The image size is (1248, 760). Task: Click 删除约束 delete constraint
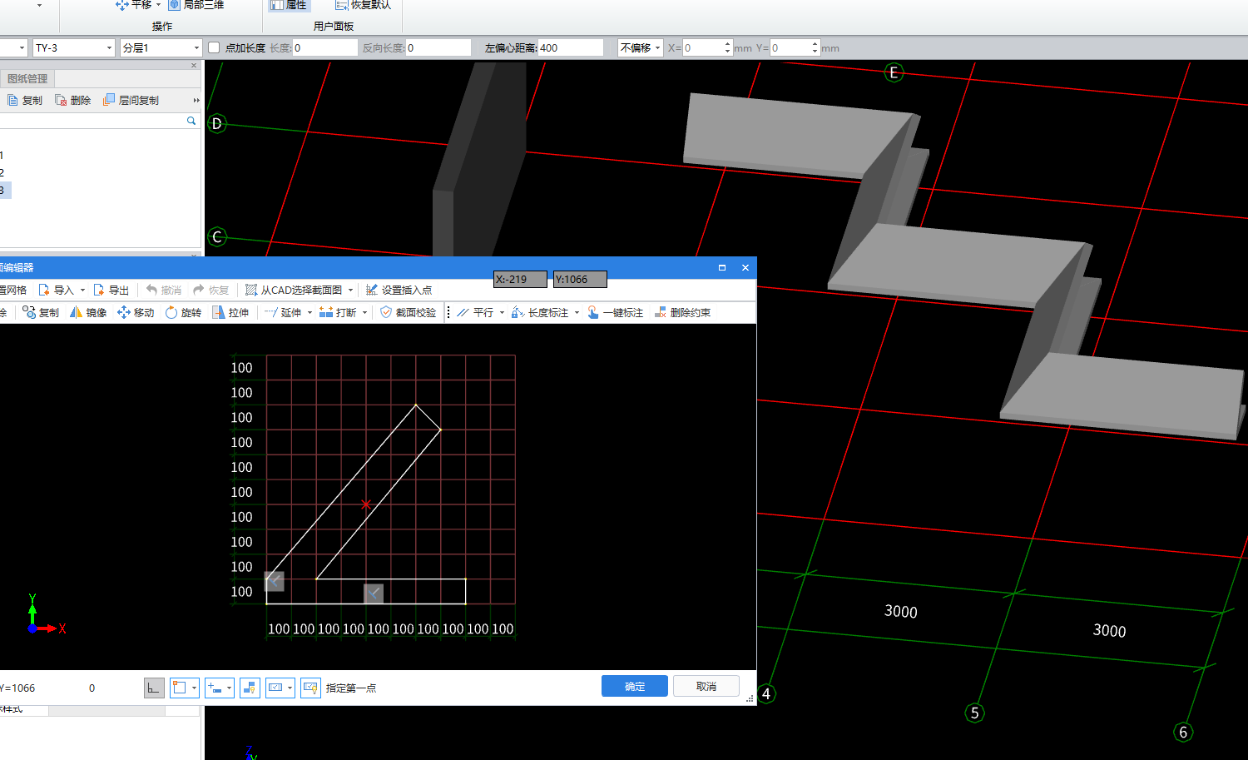(x=682, y=312)
